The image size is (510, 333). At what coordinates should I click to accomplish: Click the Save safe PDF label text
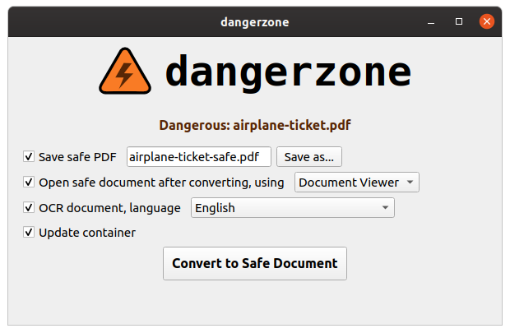click(x=77, y=157)
